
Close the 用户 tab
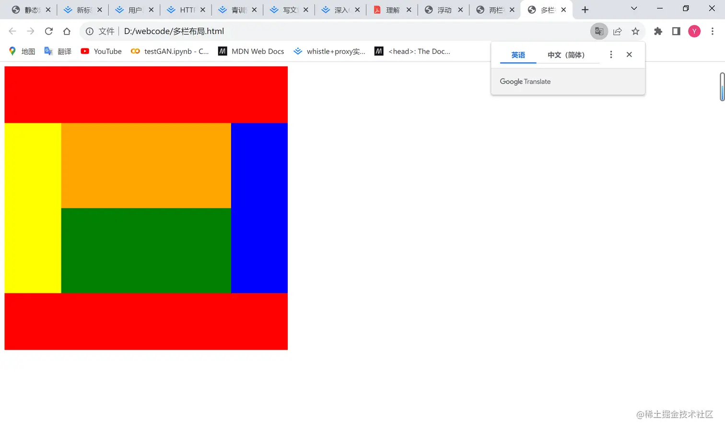[151, 10]
